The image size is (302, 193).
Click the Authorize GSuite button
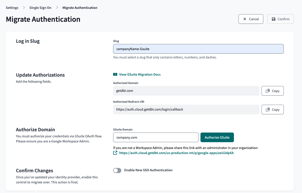[217, 137]
